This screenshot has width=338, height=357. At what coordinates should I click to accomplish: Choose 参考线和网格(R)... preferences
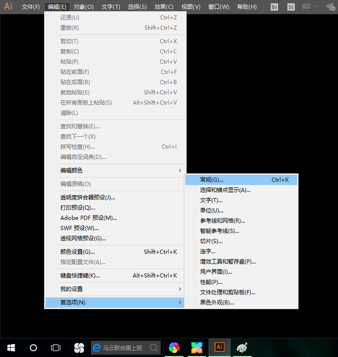click(x=241, y=221)
